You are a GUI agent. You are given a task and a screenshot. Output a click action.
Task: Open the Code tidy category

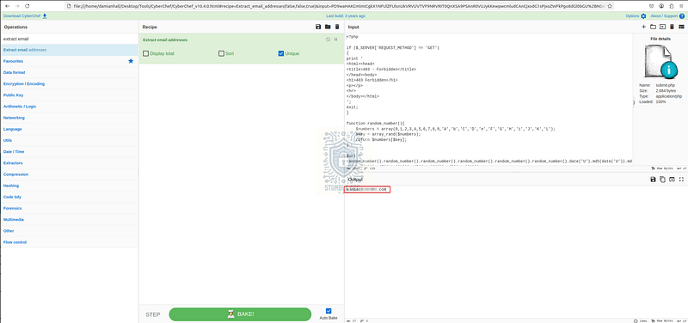click(x=69, y=197)
